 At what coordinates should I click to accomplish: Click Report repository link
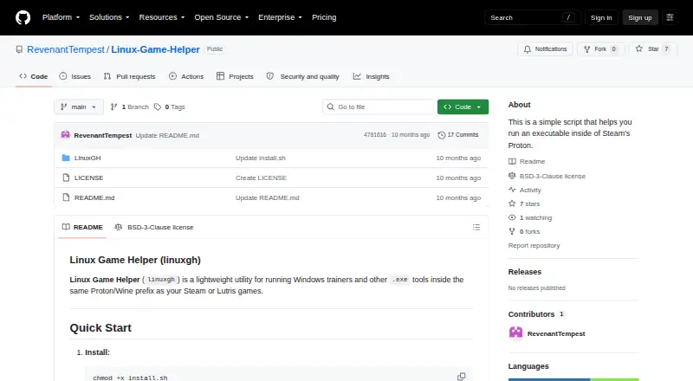click(x=534, y=245)
